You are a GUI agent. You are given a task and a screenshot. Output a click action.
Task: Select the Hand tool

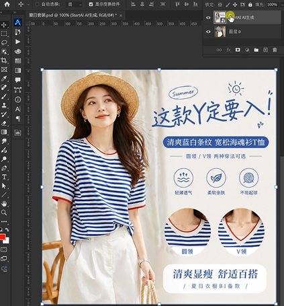coord(4,204)
